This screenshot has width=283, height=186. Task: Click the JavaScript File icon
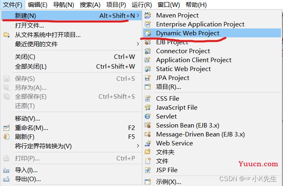tap(148, 108)
